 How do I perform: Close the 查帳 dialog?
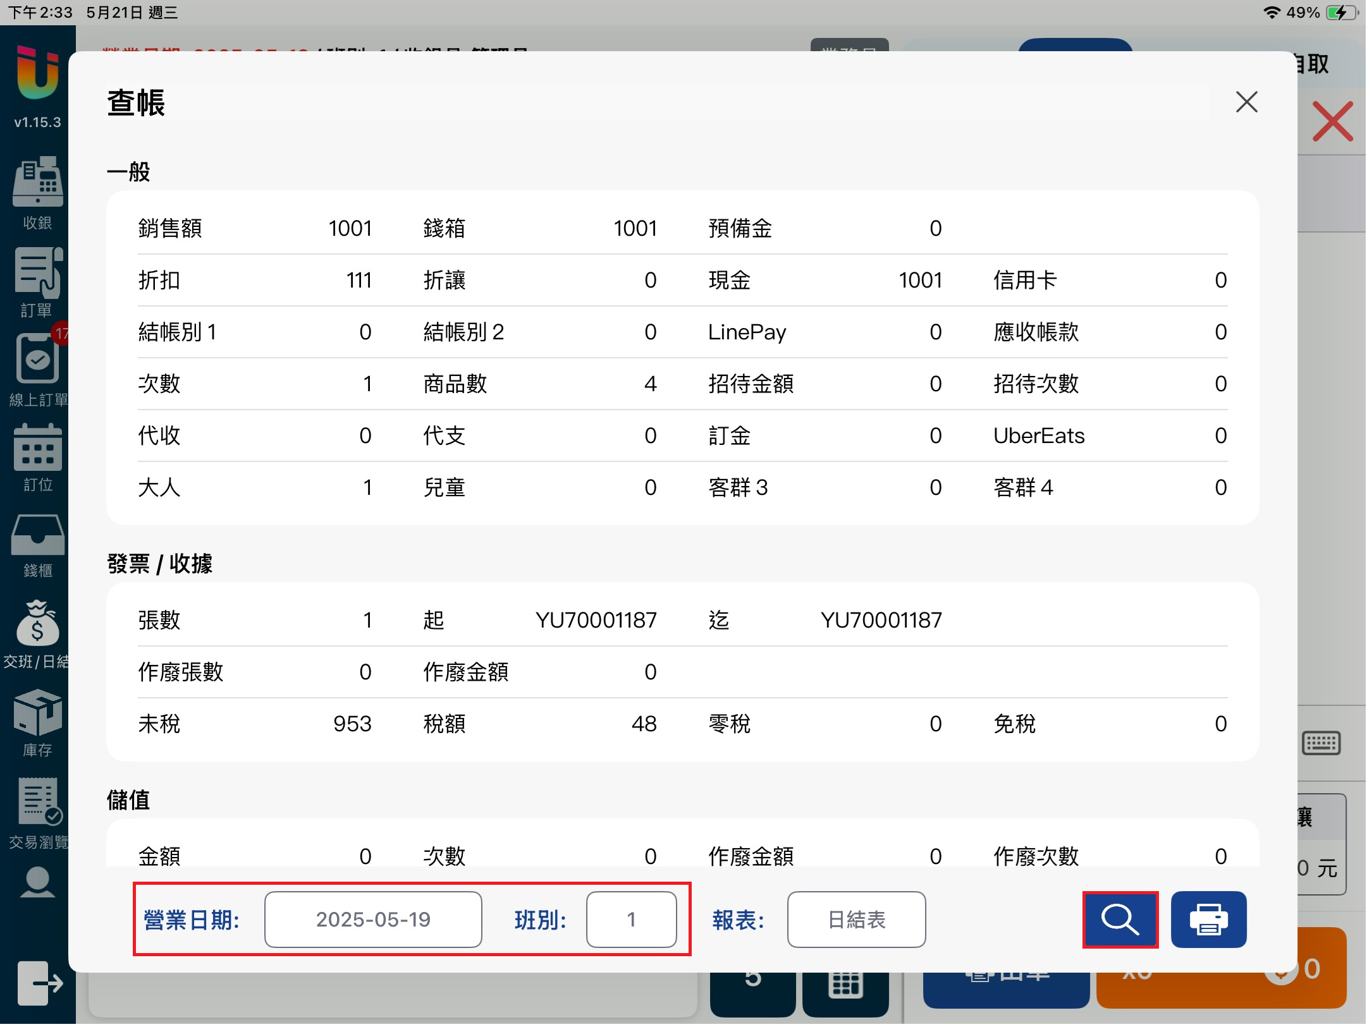click(x=1246, y=102)
